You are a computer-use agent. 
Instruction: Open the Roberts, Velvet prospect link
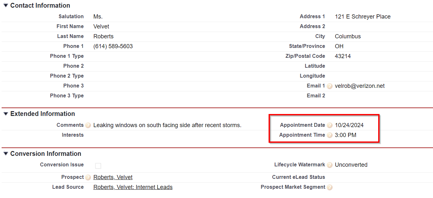pyautogui.click(x=113, y=177)
